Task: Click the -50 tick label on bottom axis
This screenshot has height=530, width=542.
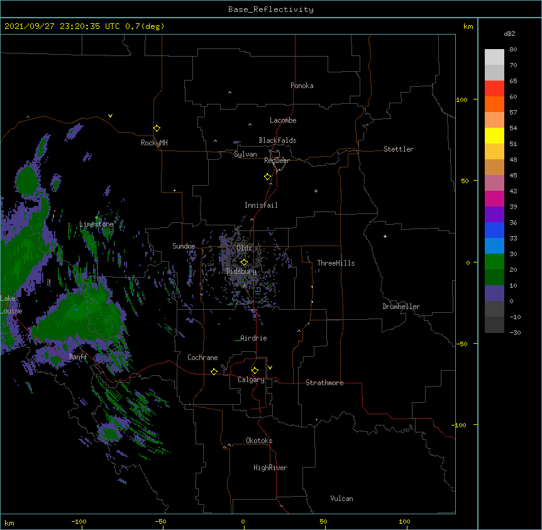Action: click(160, 521)
